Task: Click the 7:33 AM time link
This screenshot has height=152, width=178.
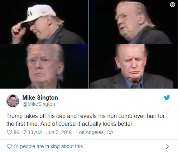Action: [x=33, y=132]
